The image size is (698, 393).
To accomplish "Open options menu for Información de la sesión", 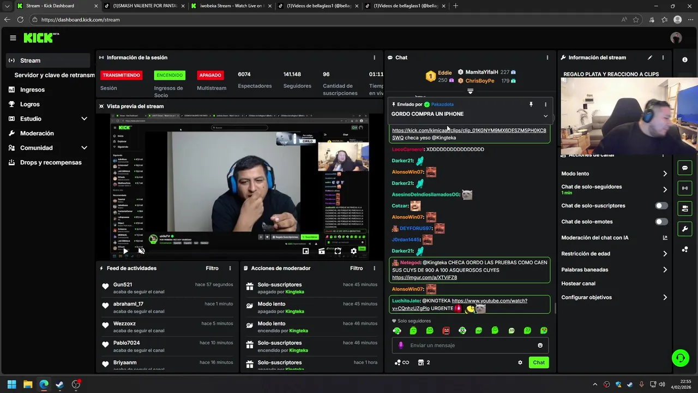I will (374, 57).
